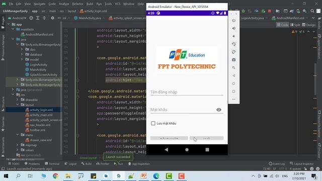Viewport: 322px width, 181px height.
Task: Open the Android project view dropdown
Action: point(17,18)
